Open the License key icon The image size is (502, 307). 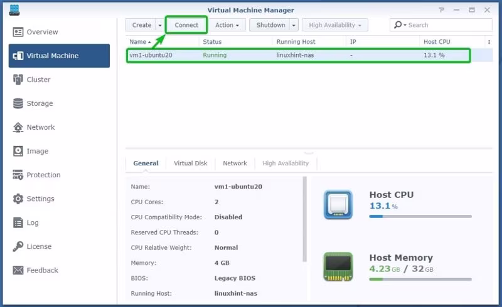click(x=18, y=246)
